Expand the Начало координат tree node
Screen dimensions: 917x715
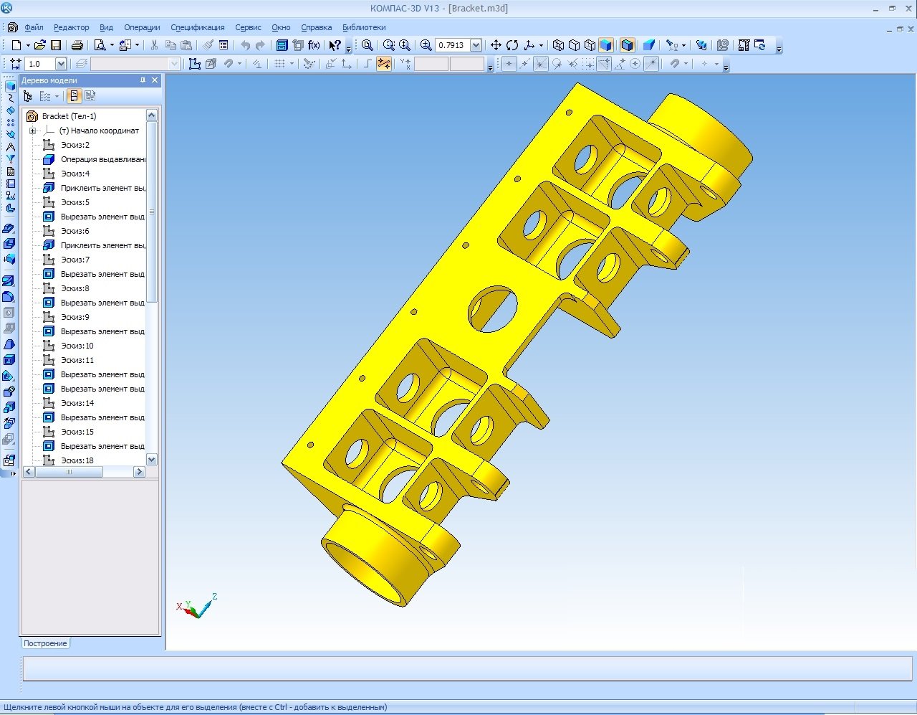click(32, 131)
